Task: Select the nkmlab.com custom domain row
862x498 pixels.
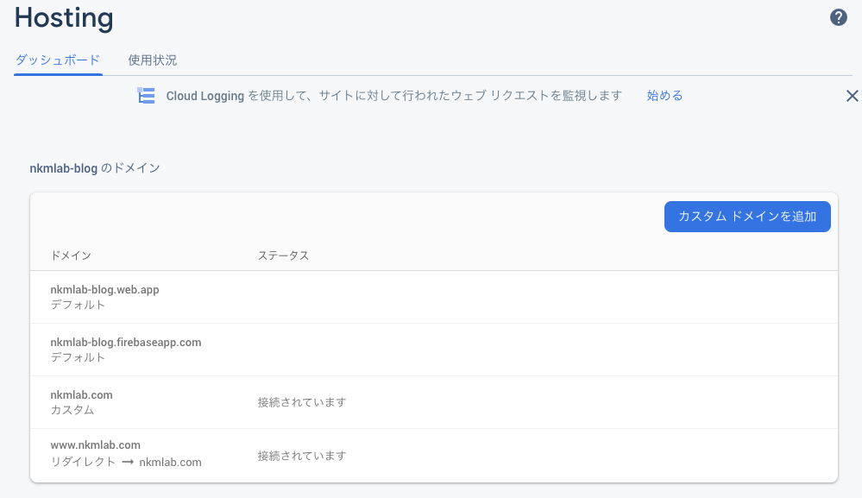Action: (434, 402)
